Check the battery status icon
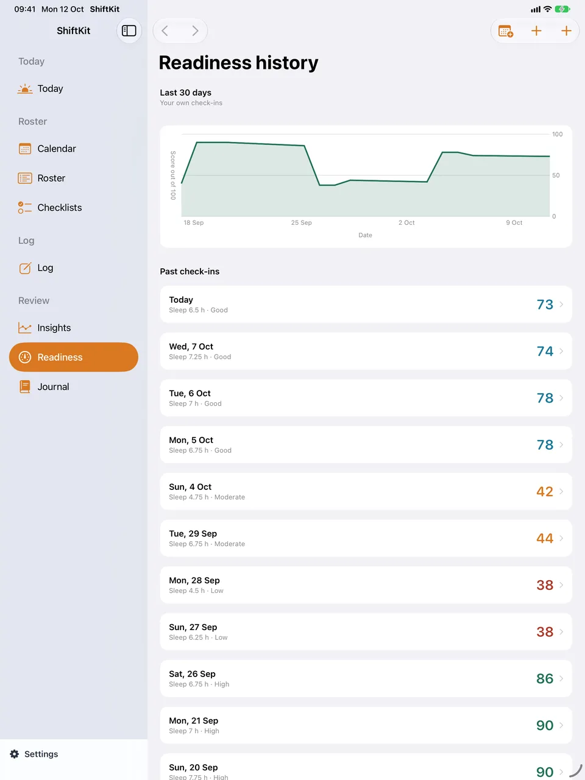Screen dimensions: 585x780 point(562,9)
